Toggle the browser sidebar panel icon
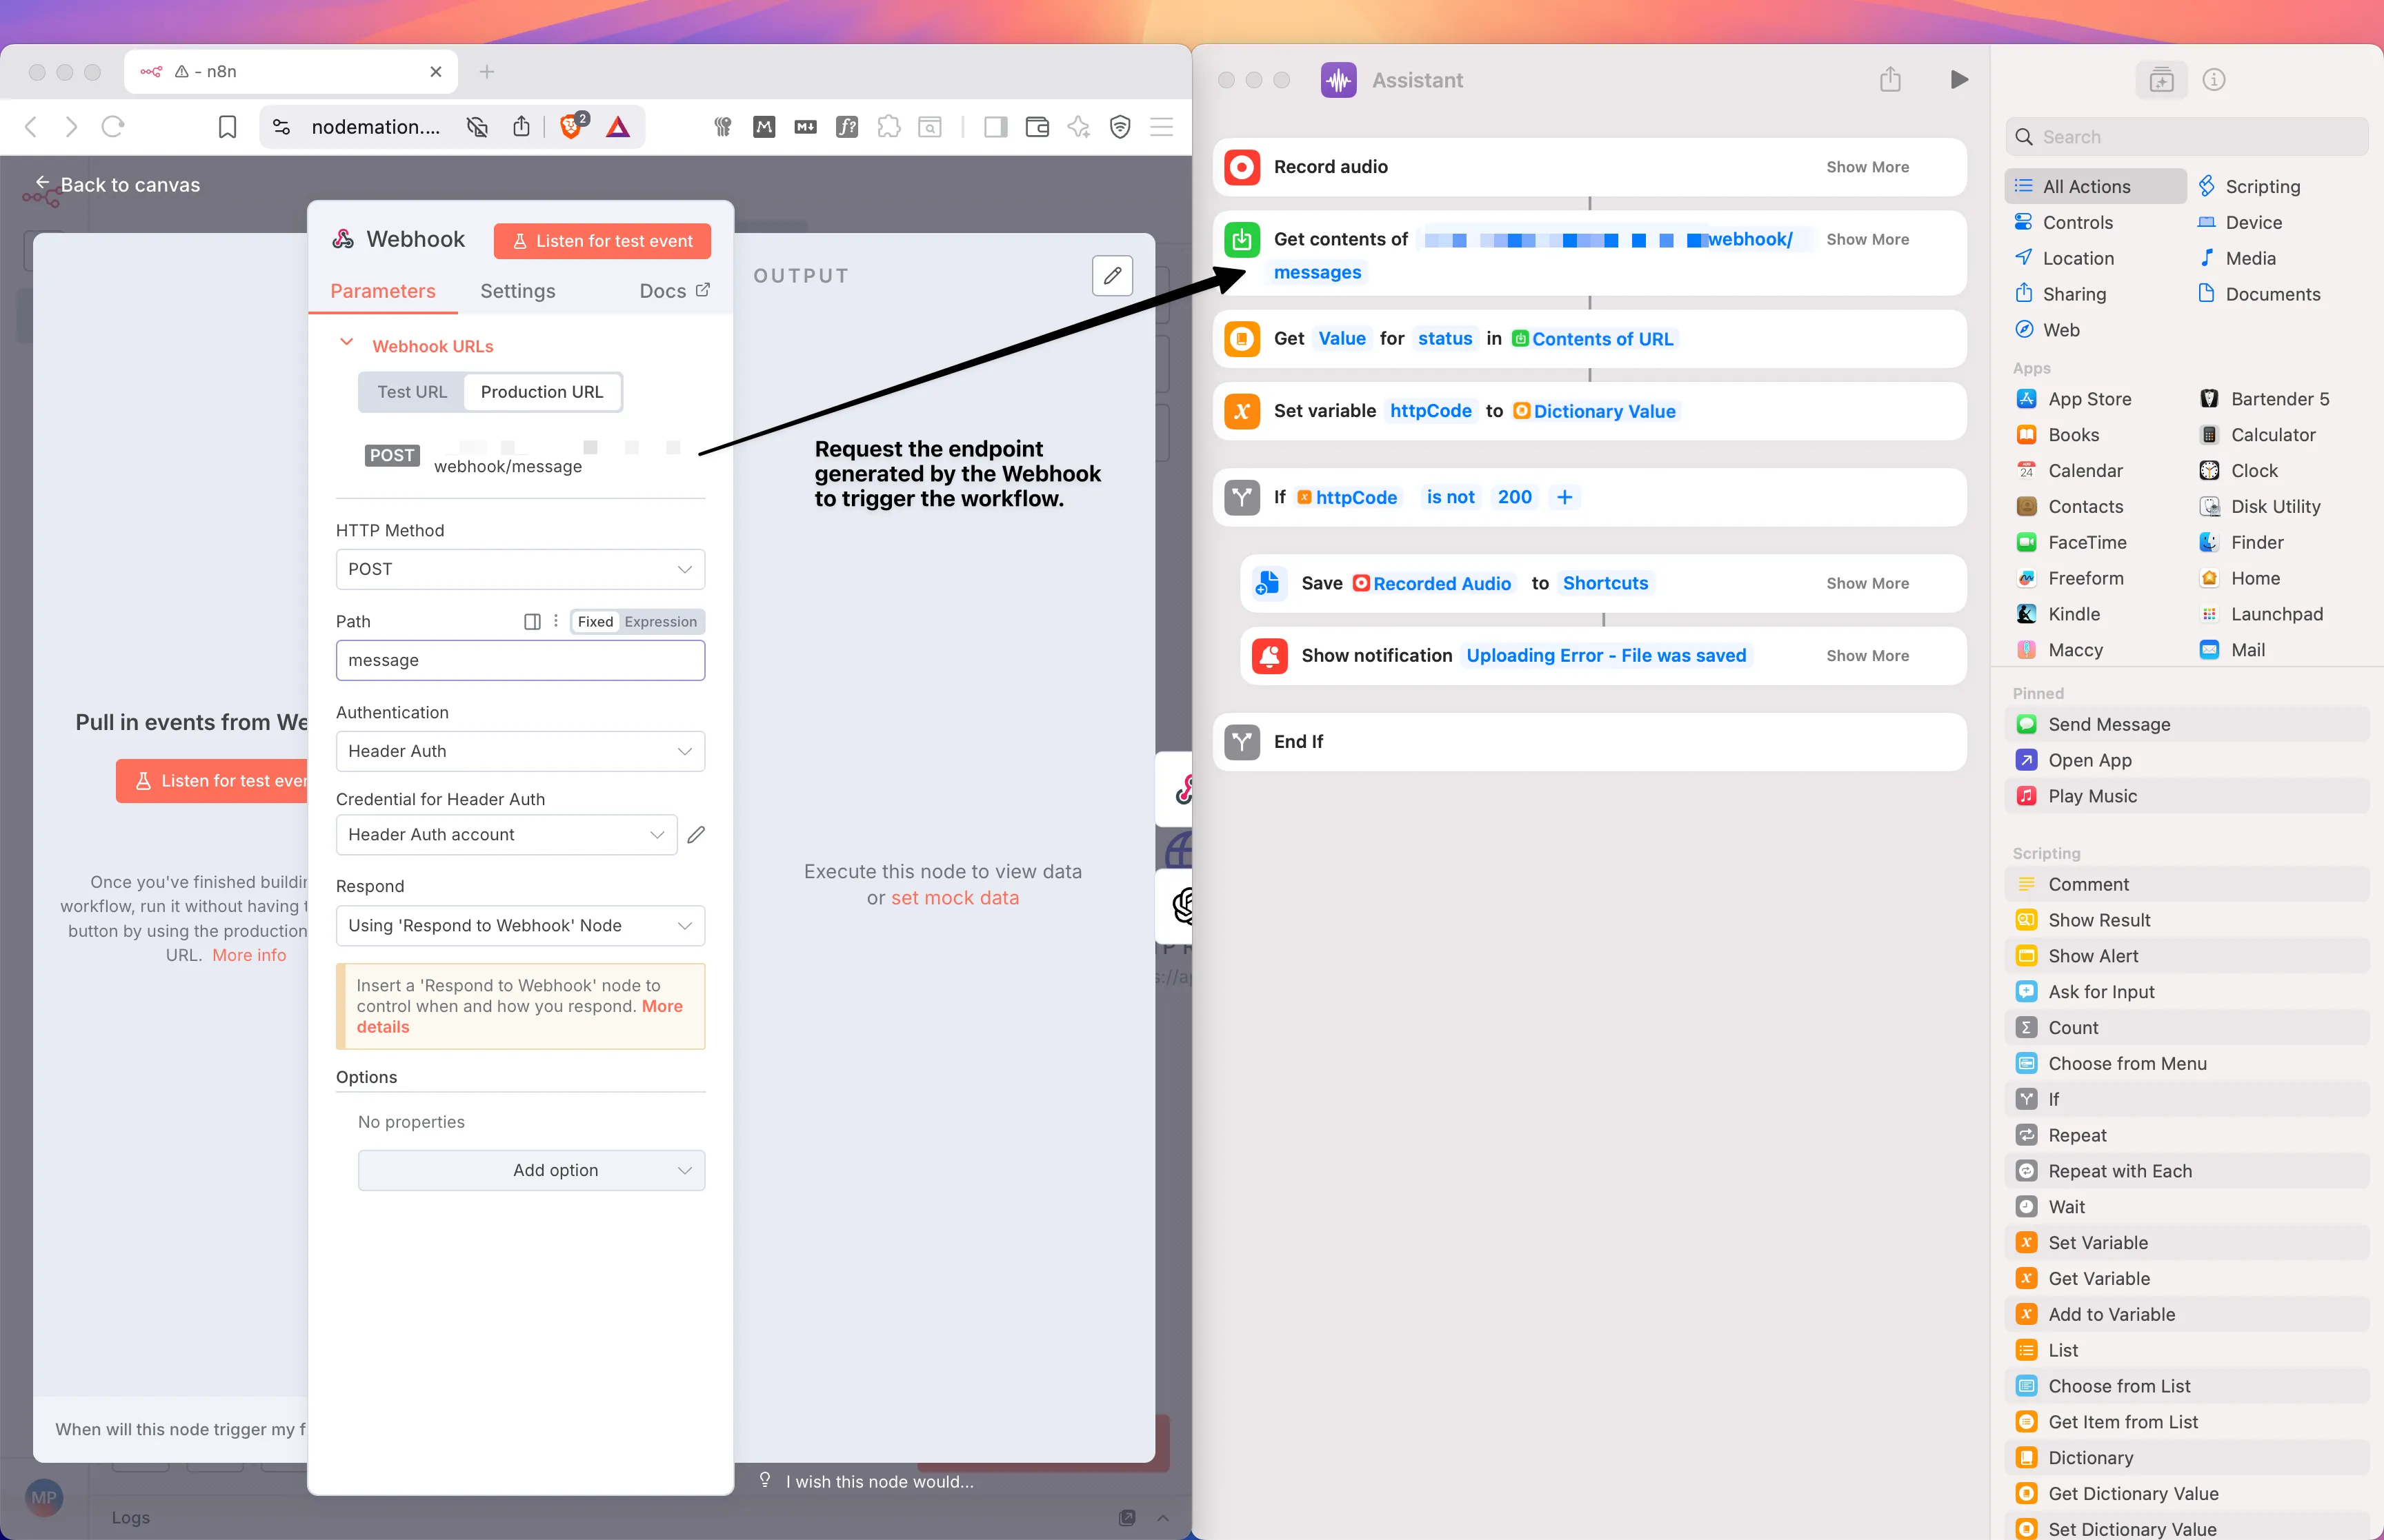The width and height of the screenshot is (2384, 1540). pyautogui.click(x=995, y=127)
